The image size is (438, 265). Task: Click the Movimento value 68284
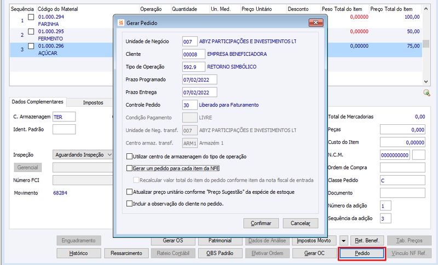coord(60,193)
